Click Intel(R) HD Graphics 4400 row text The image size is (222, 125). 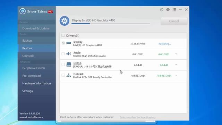click(87, 45)
